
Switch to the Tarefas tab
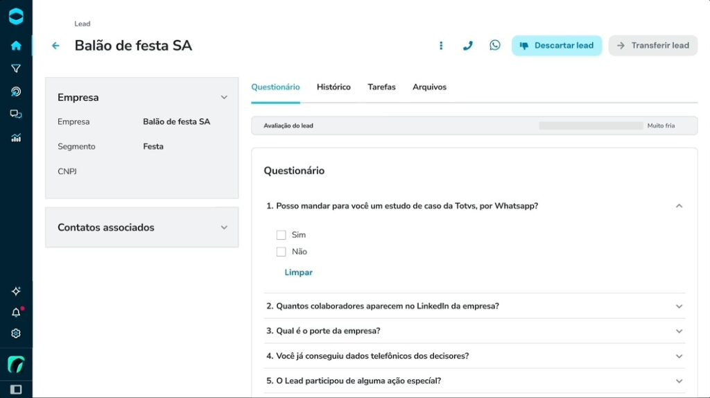click(381, 87)
